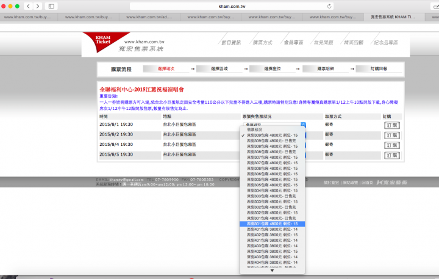The width and height of the screenshot is (439, 279).
Task: Open the 關於寬宏 footer link
Action: pos(331,183)
